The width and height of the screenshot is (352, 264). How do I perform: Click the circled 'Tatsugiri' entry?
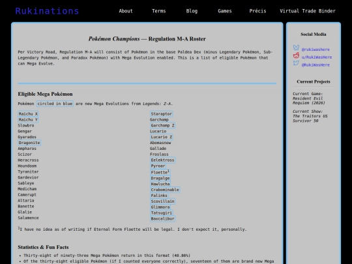coord(162,213)
